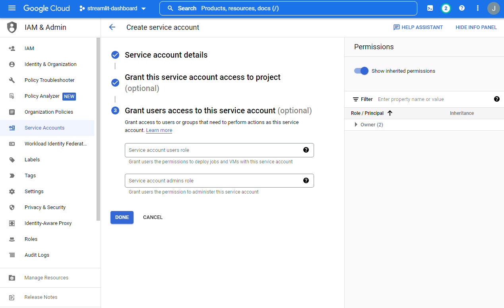Open IAM in the sidebar
This screenshot has width=504, height=308.
[47, 48]
